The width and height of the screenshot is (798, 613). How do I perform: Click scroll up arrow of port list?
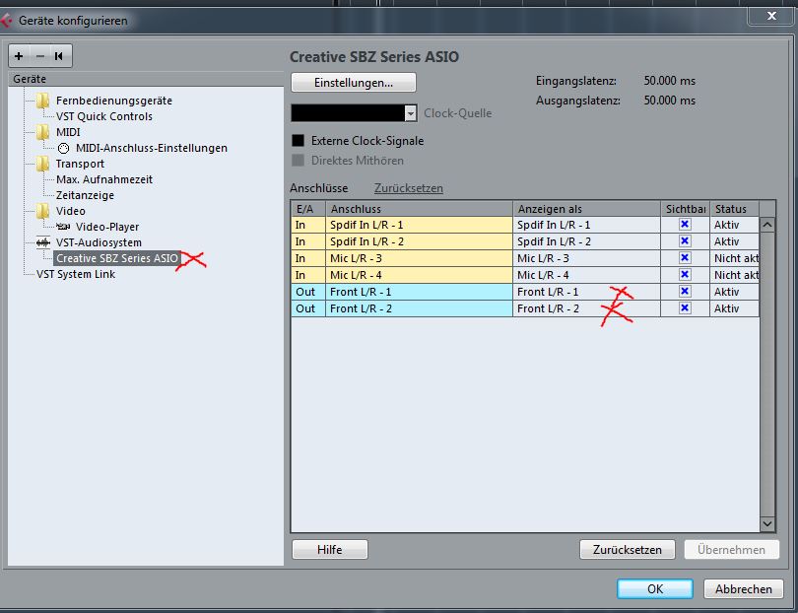tap(766, 225)
